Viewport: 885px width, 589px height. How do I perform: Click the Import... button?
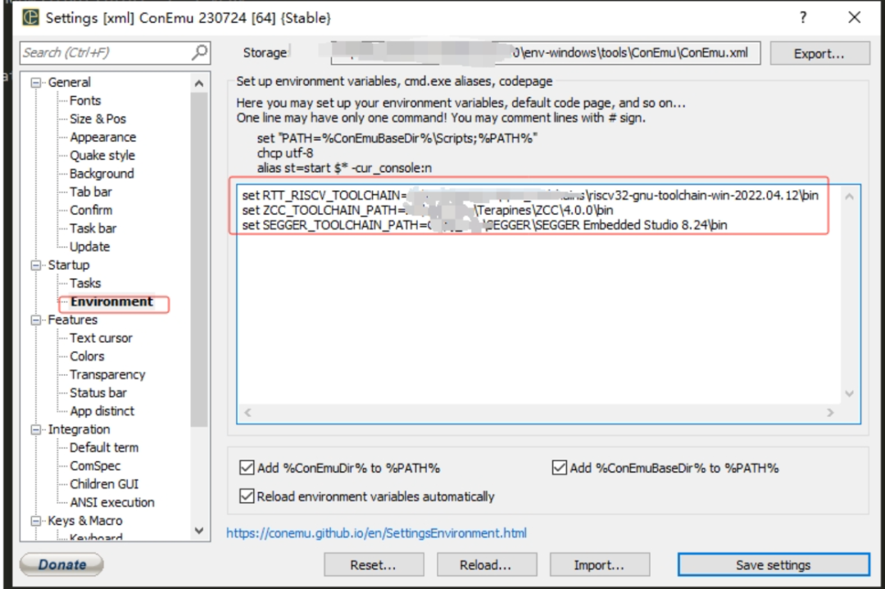coord(599,564)
